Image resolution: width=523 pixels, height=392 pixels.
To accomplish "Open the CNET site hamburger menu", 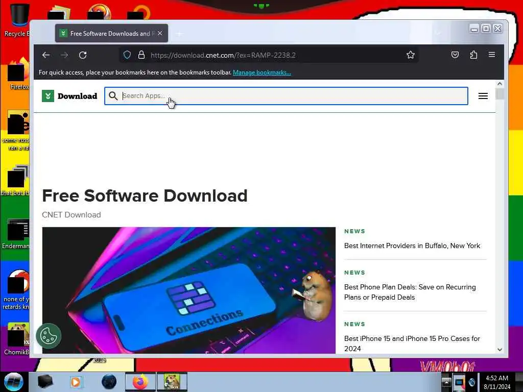I will [x=483, y=96].
